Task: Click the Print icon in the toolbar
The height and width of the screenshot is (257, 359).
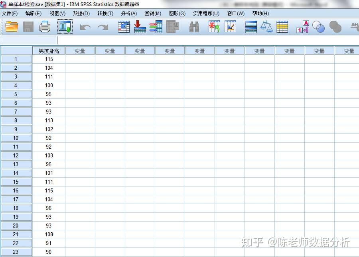Action: (x=45, y=26)
